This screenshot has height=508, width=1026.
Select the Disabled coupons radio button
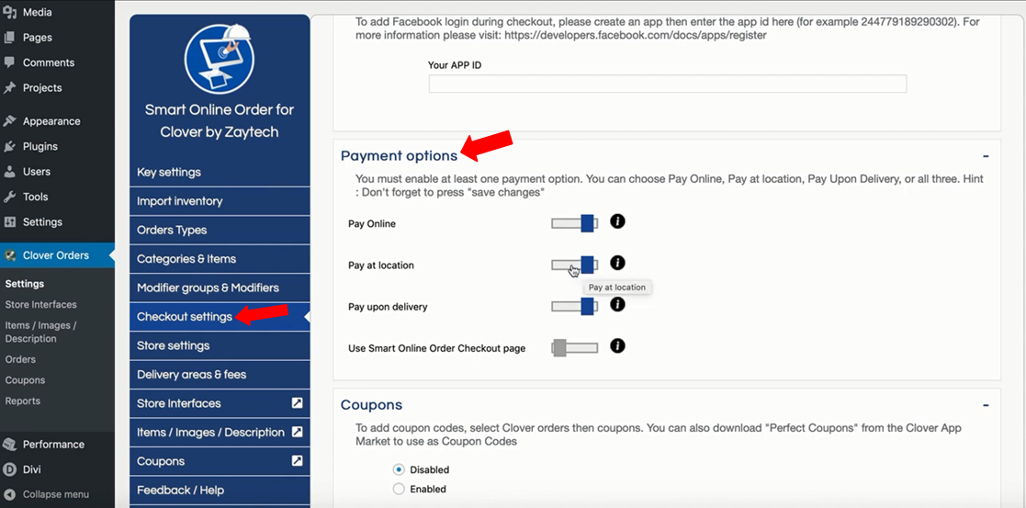399,469
